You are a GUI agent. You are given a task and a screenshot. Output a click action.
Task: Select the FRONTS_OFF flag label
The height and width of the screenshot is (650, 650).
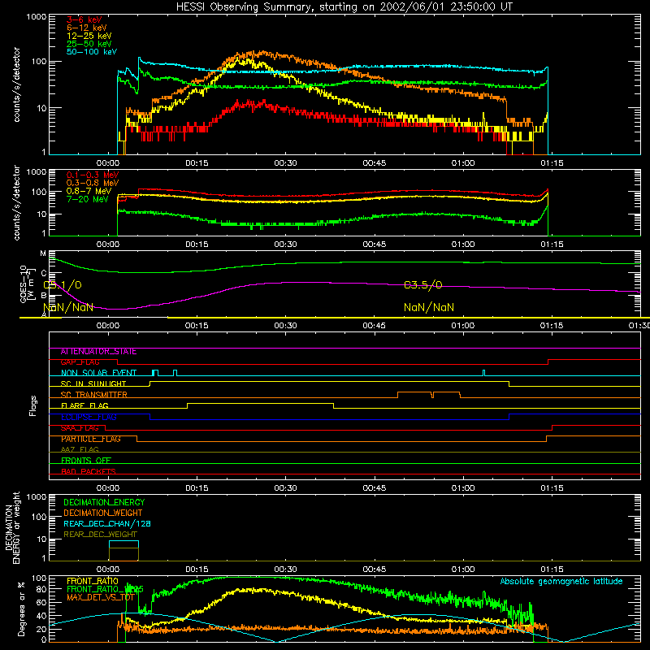pos(86,460)
